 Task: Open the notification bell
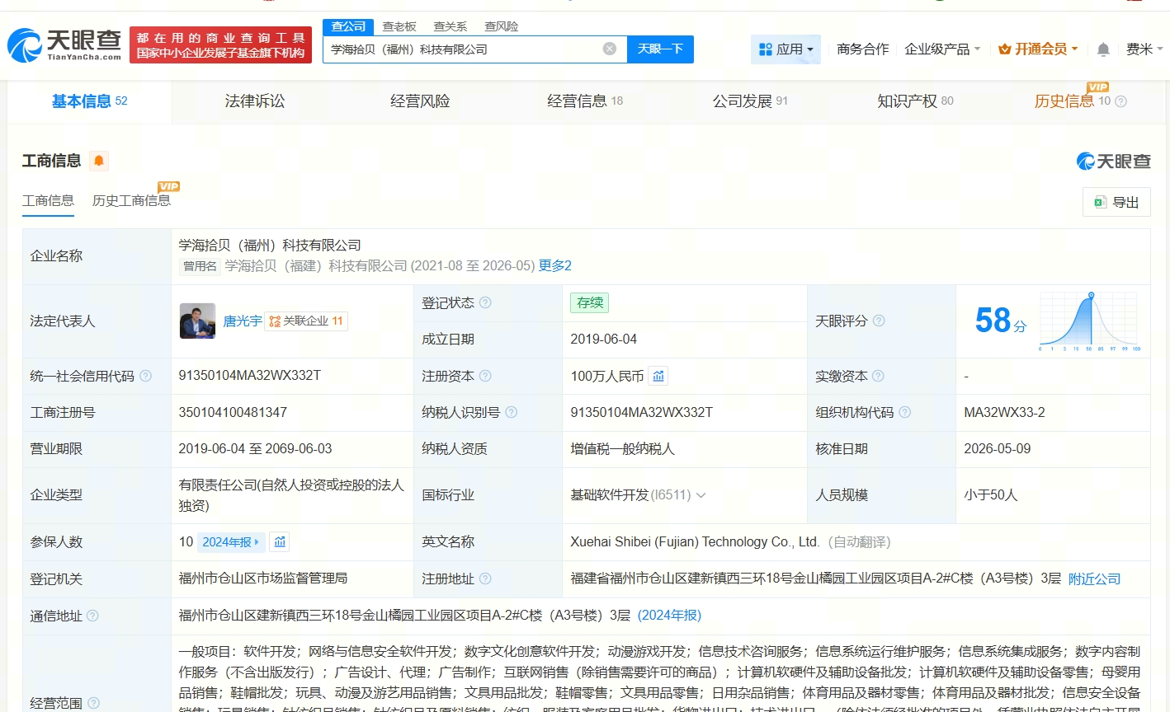pos(1103,49)
